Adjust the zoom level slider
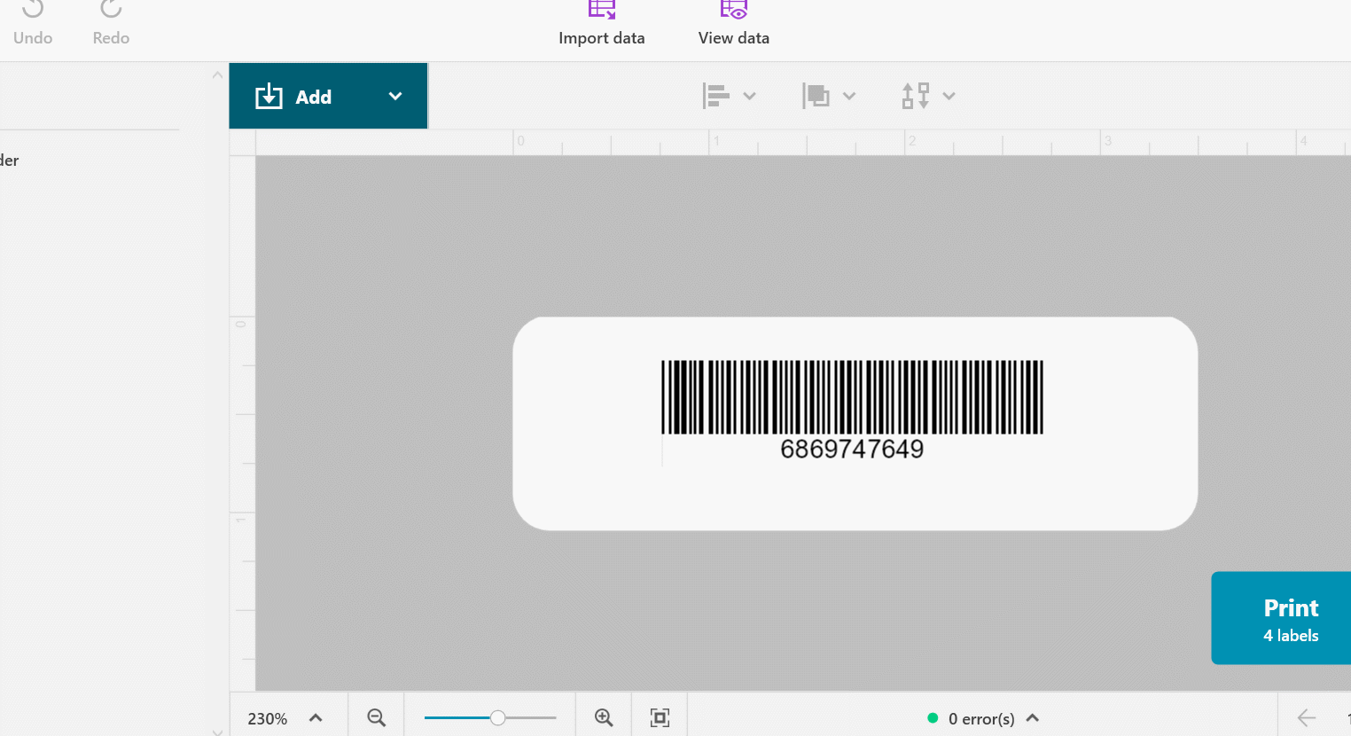 (x=497, y=717)
